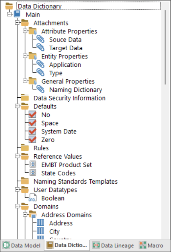Click the Naming Dictionary attachment icon
This screenshot has height=252, width=171.
click(40, 89)
